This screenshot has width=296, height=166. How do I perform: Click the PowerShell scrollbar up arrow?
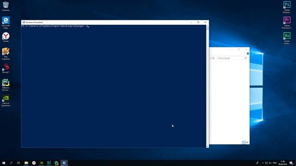tap(208, 26)
